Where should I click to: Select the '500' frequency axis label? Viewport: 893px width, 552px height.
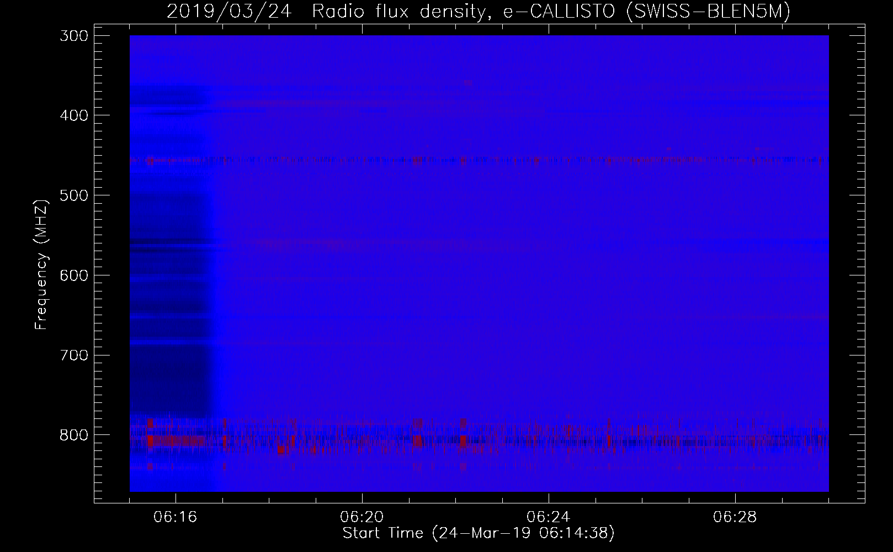(73, 195)
